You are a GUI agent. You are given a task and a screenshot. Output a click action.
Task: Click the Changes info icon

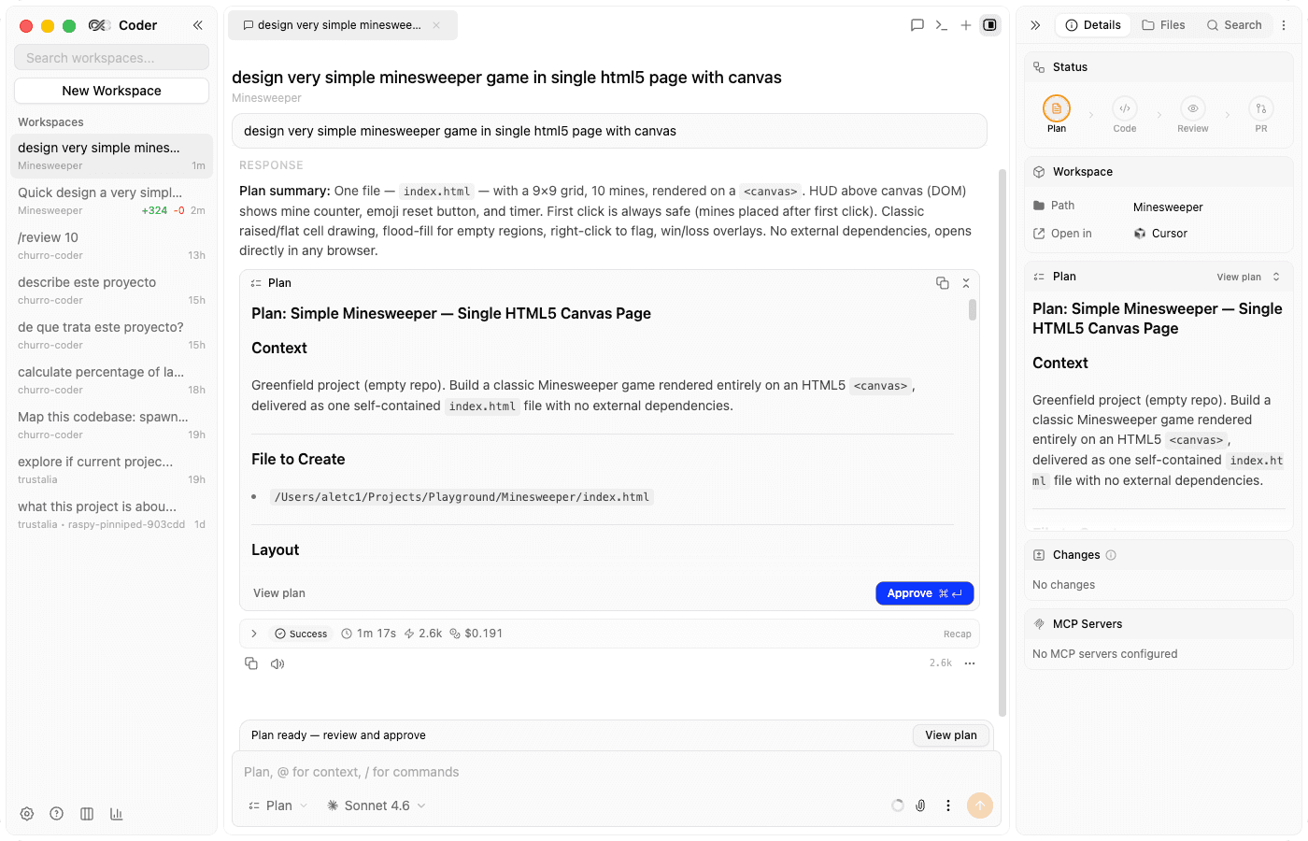pyautogui.click(x=1111, y=555)
